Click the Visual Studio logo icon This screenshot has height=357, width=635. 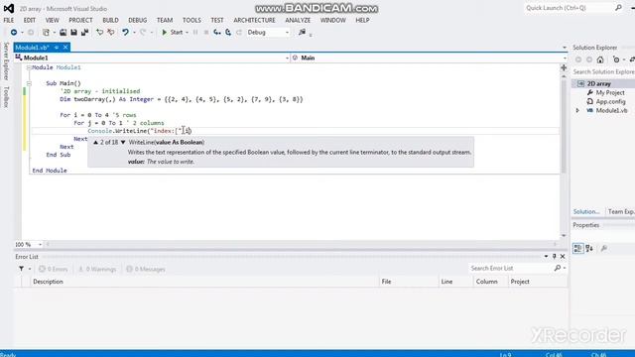coord(9,8)
